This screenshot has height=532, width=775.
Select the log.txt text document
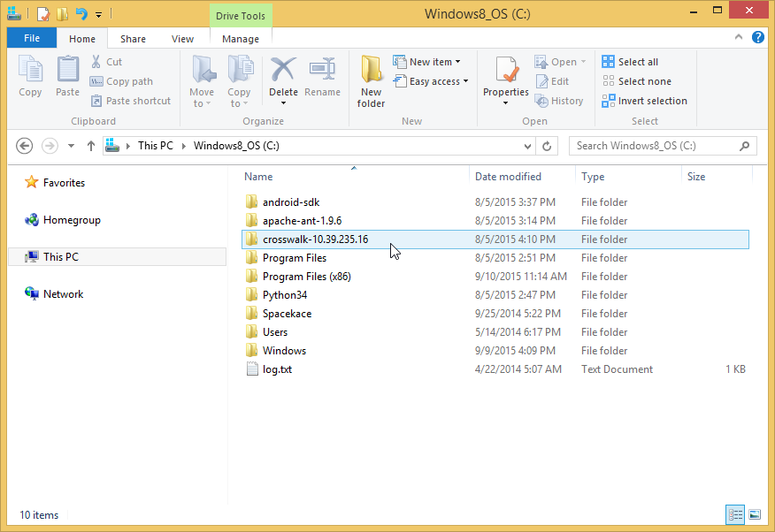point(277,369)
